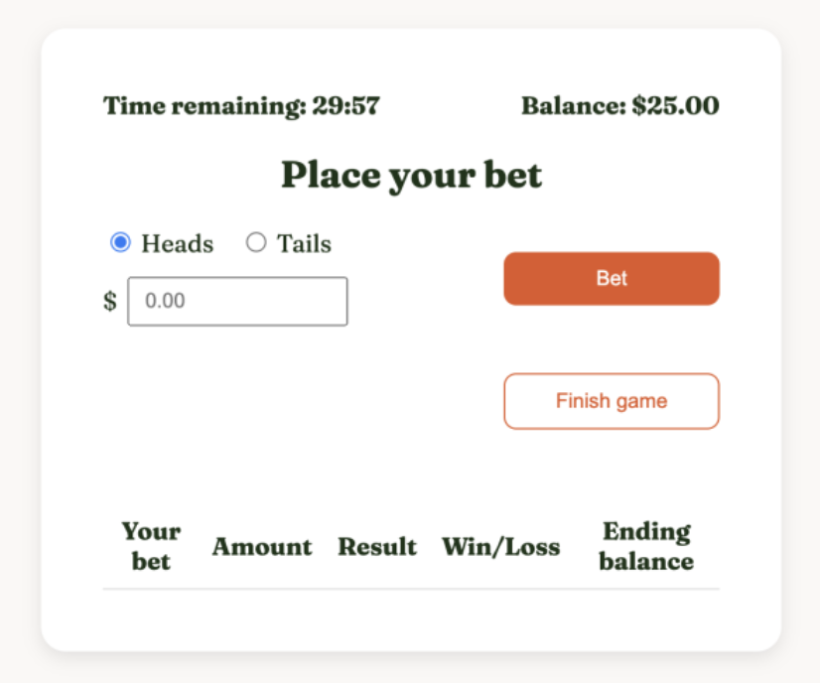
Task: Click the "Place your bet" heading
Action: pos(411,176)
